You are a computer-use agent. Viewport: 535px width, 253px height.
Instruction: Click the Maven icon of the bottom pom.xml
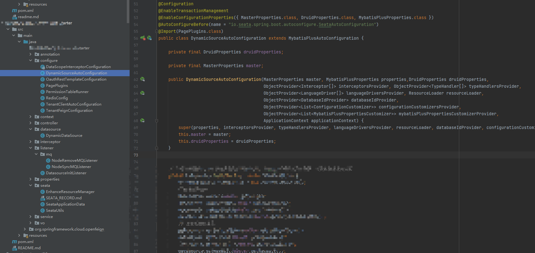pos(14,242)
